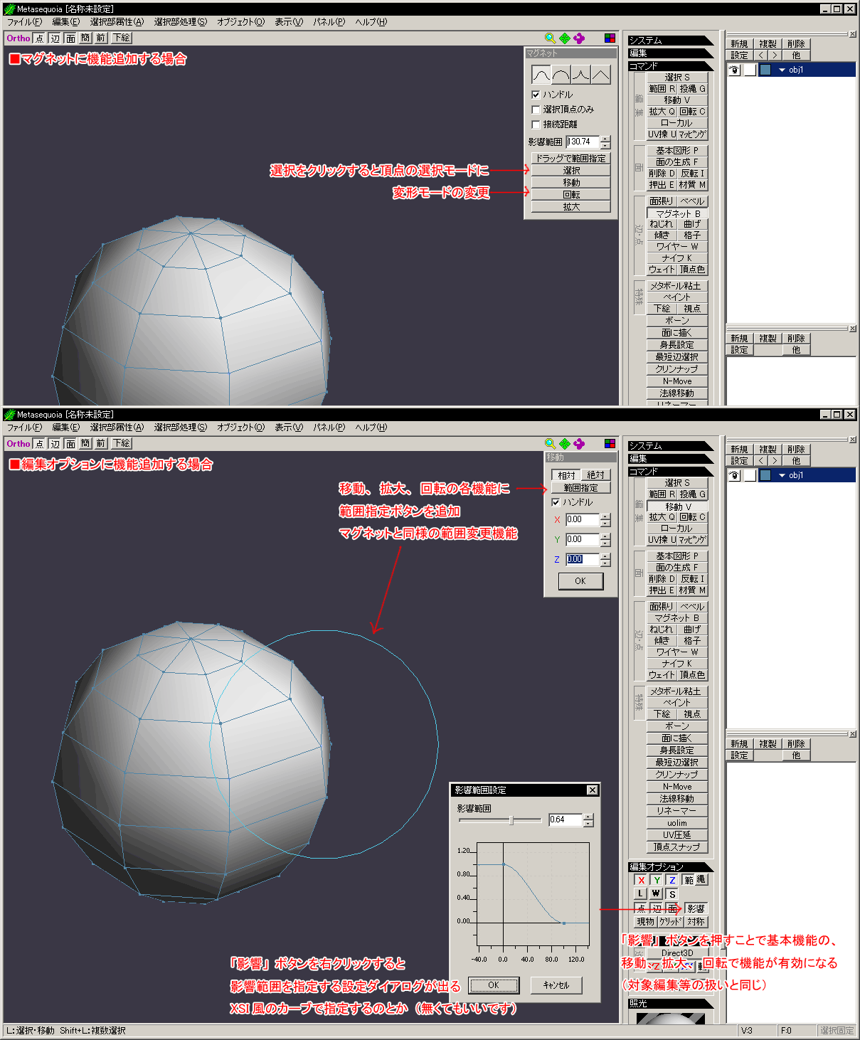Toggle ハンドル checkbox in 移動 panel

[556, 502]
